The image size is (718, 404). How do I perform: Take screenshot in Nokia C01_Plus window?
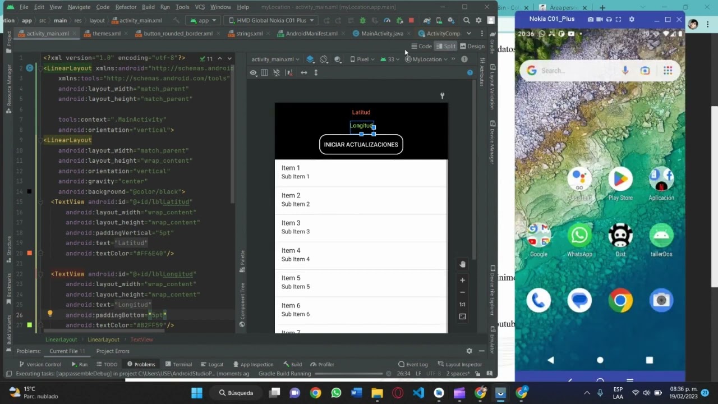pyautogui.click(x=591, y=19)
